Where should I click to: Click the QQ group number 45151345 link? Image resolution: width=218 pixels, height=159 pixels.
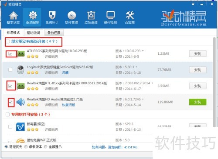click(131, 147)
